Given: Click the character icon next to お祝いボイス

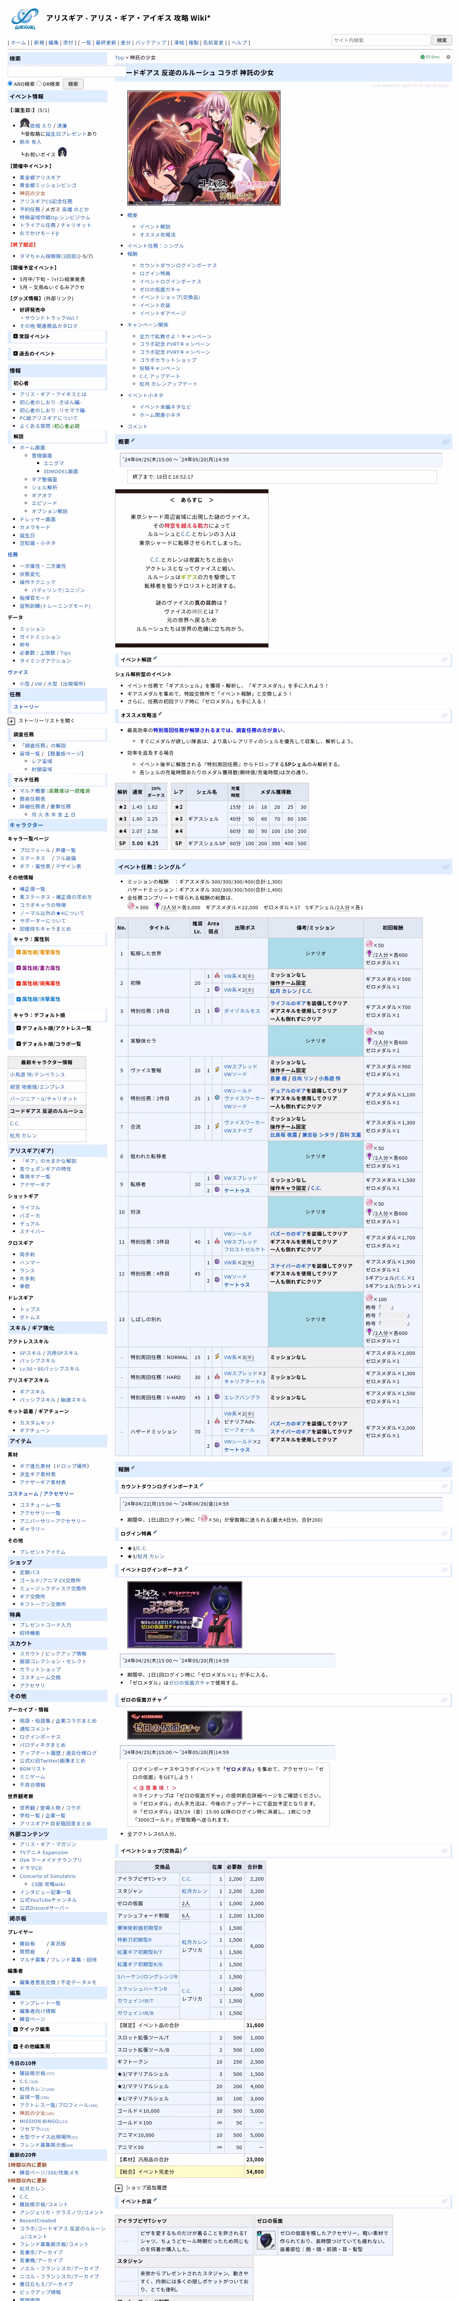Looking at the screenshot, I should pyautogui.click(x=62, y=153).
